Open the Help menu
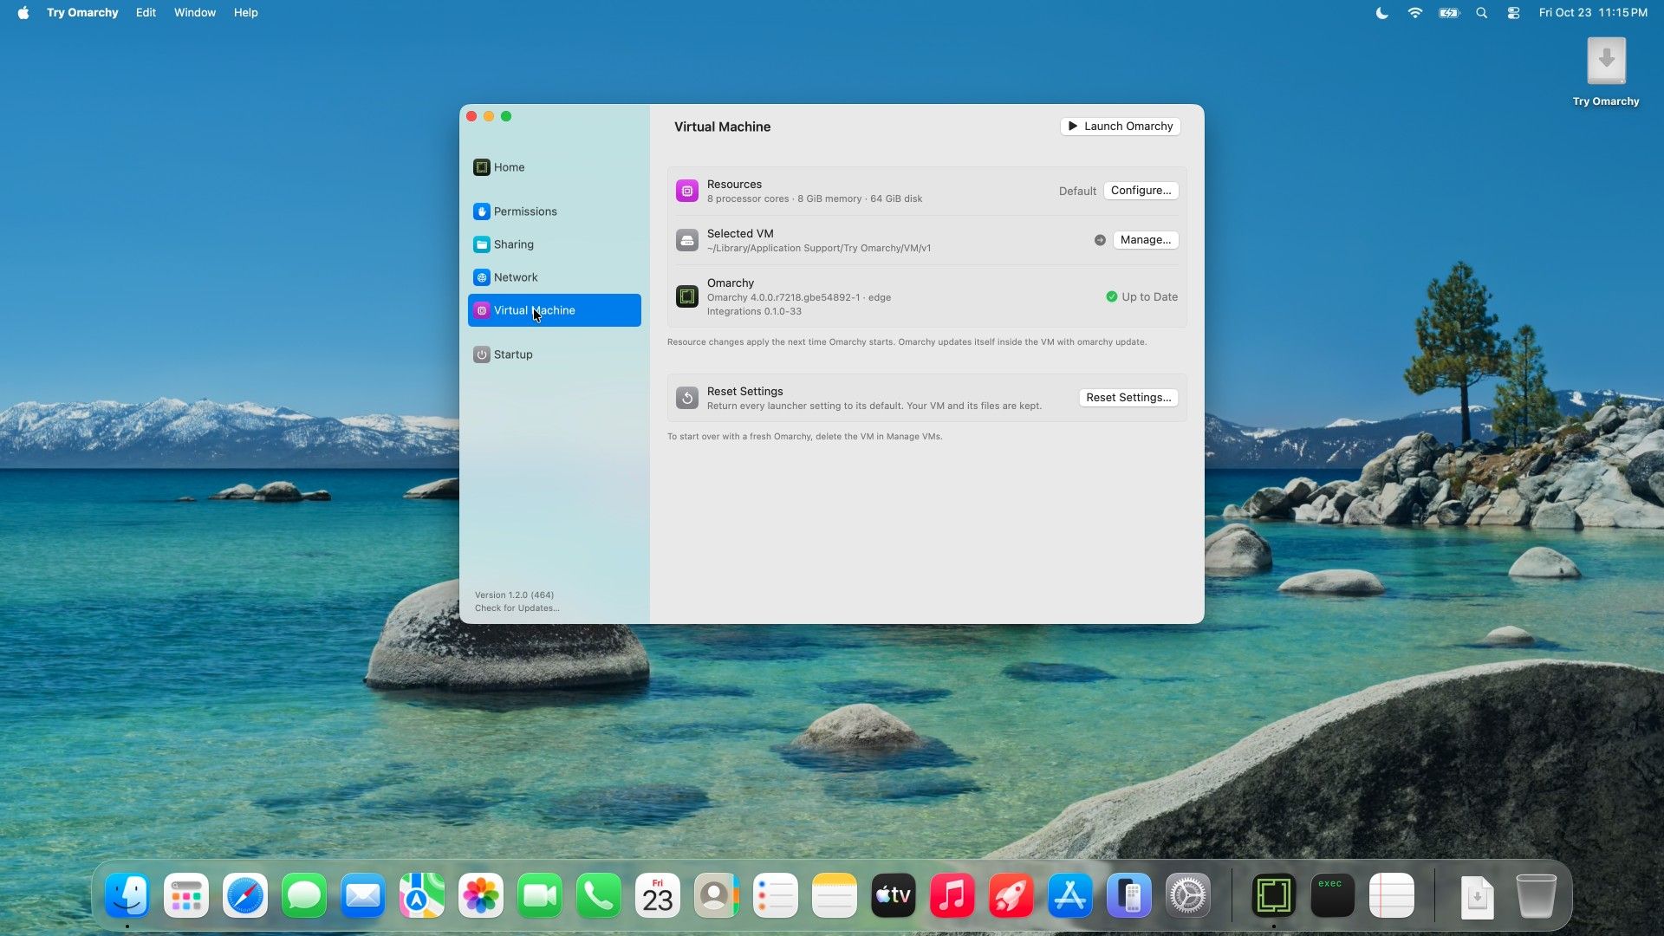The height and width of the screenshot is (936, 1664). [246, 13]
